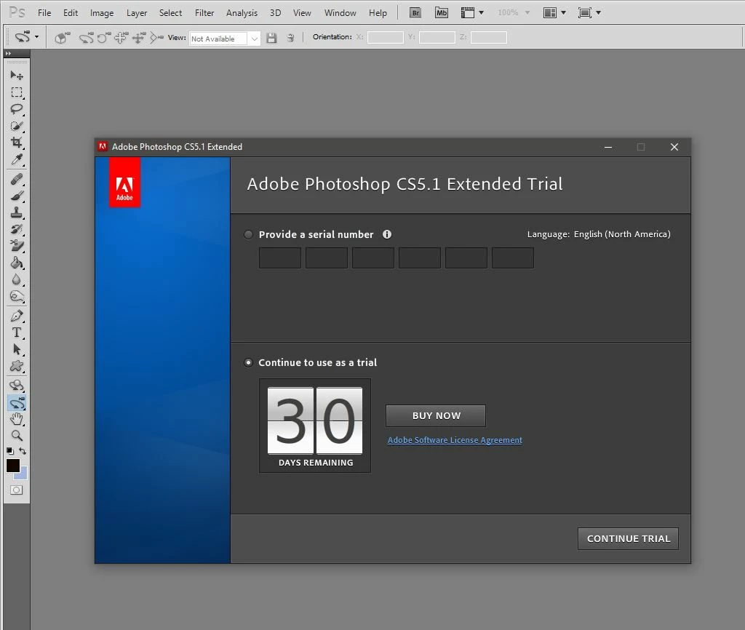Open the Filter menu
Image resolution: width=745 pixels, height=630 pixels.
[x=204, y=13]
